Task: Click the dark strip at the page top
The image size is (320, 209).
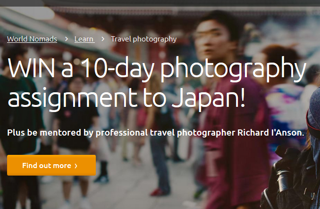Action: 160,3
